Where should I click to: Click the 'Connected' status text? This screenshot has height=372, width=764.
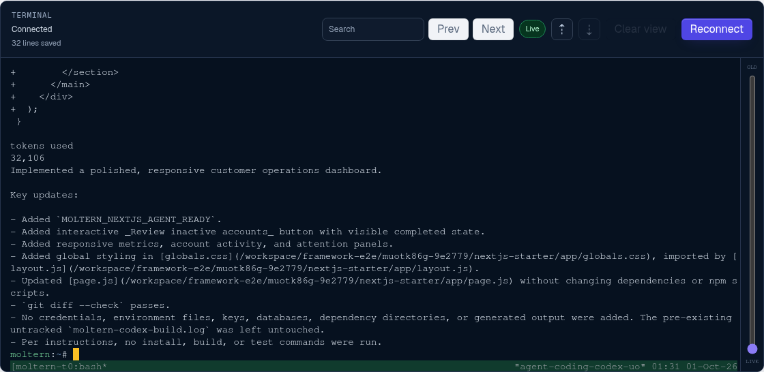coord(31,29)
